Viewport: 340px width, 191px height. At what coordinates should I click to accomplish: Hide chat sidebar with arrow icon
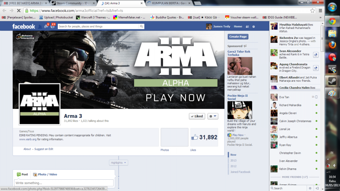[317, 188]
